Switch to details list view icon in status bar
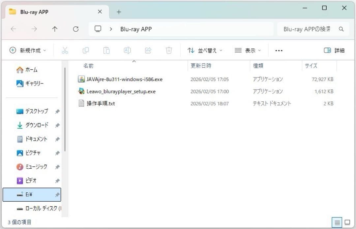The width and height of the screenshot is (356, 229). point(337,222)
